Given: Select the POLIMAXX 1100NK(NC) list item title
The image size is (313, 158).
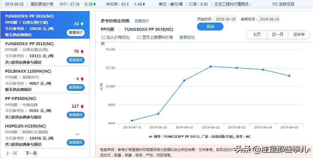Looking at the screenshot, I should pos(28,71).
